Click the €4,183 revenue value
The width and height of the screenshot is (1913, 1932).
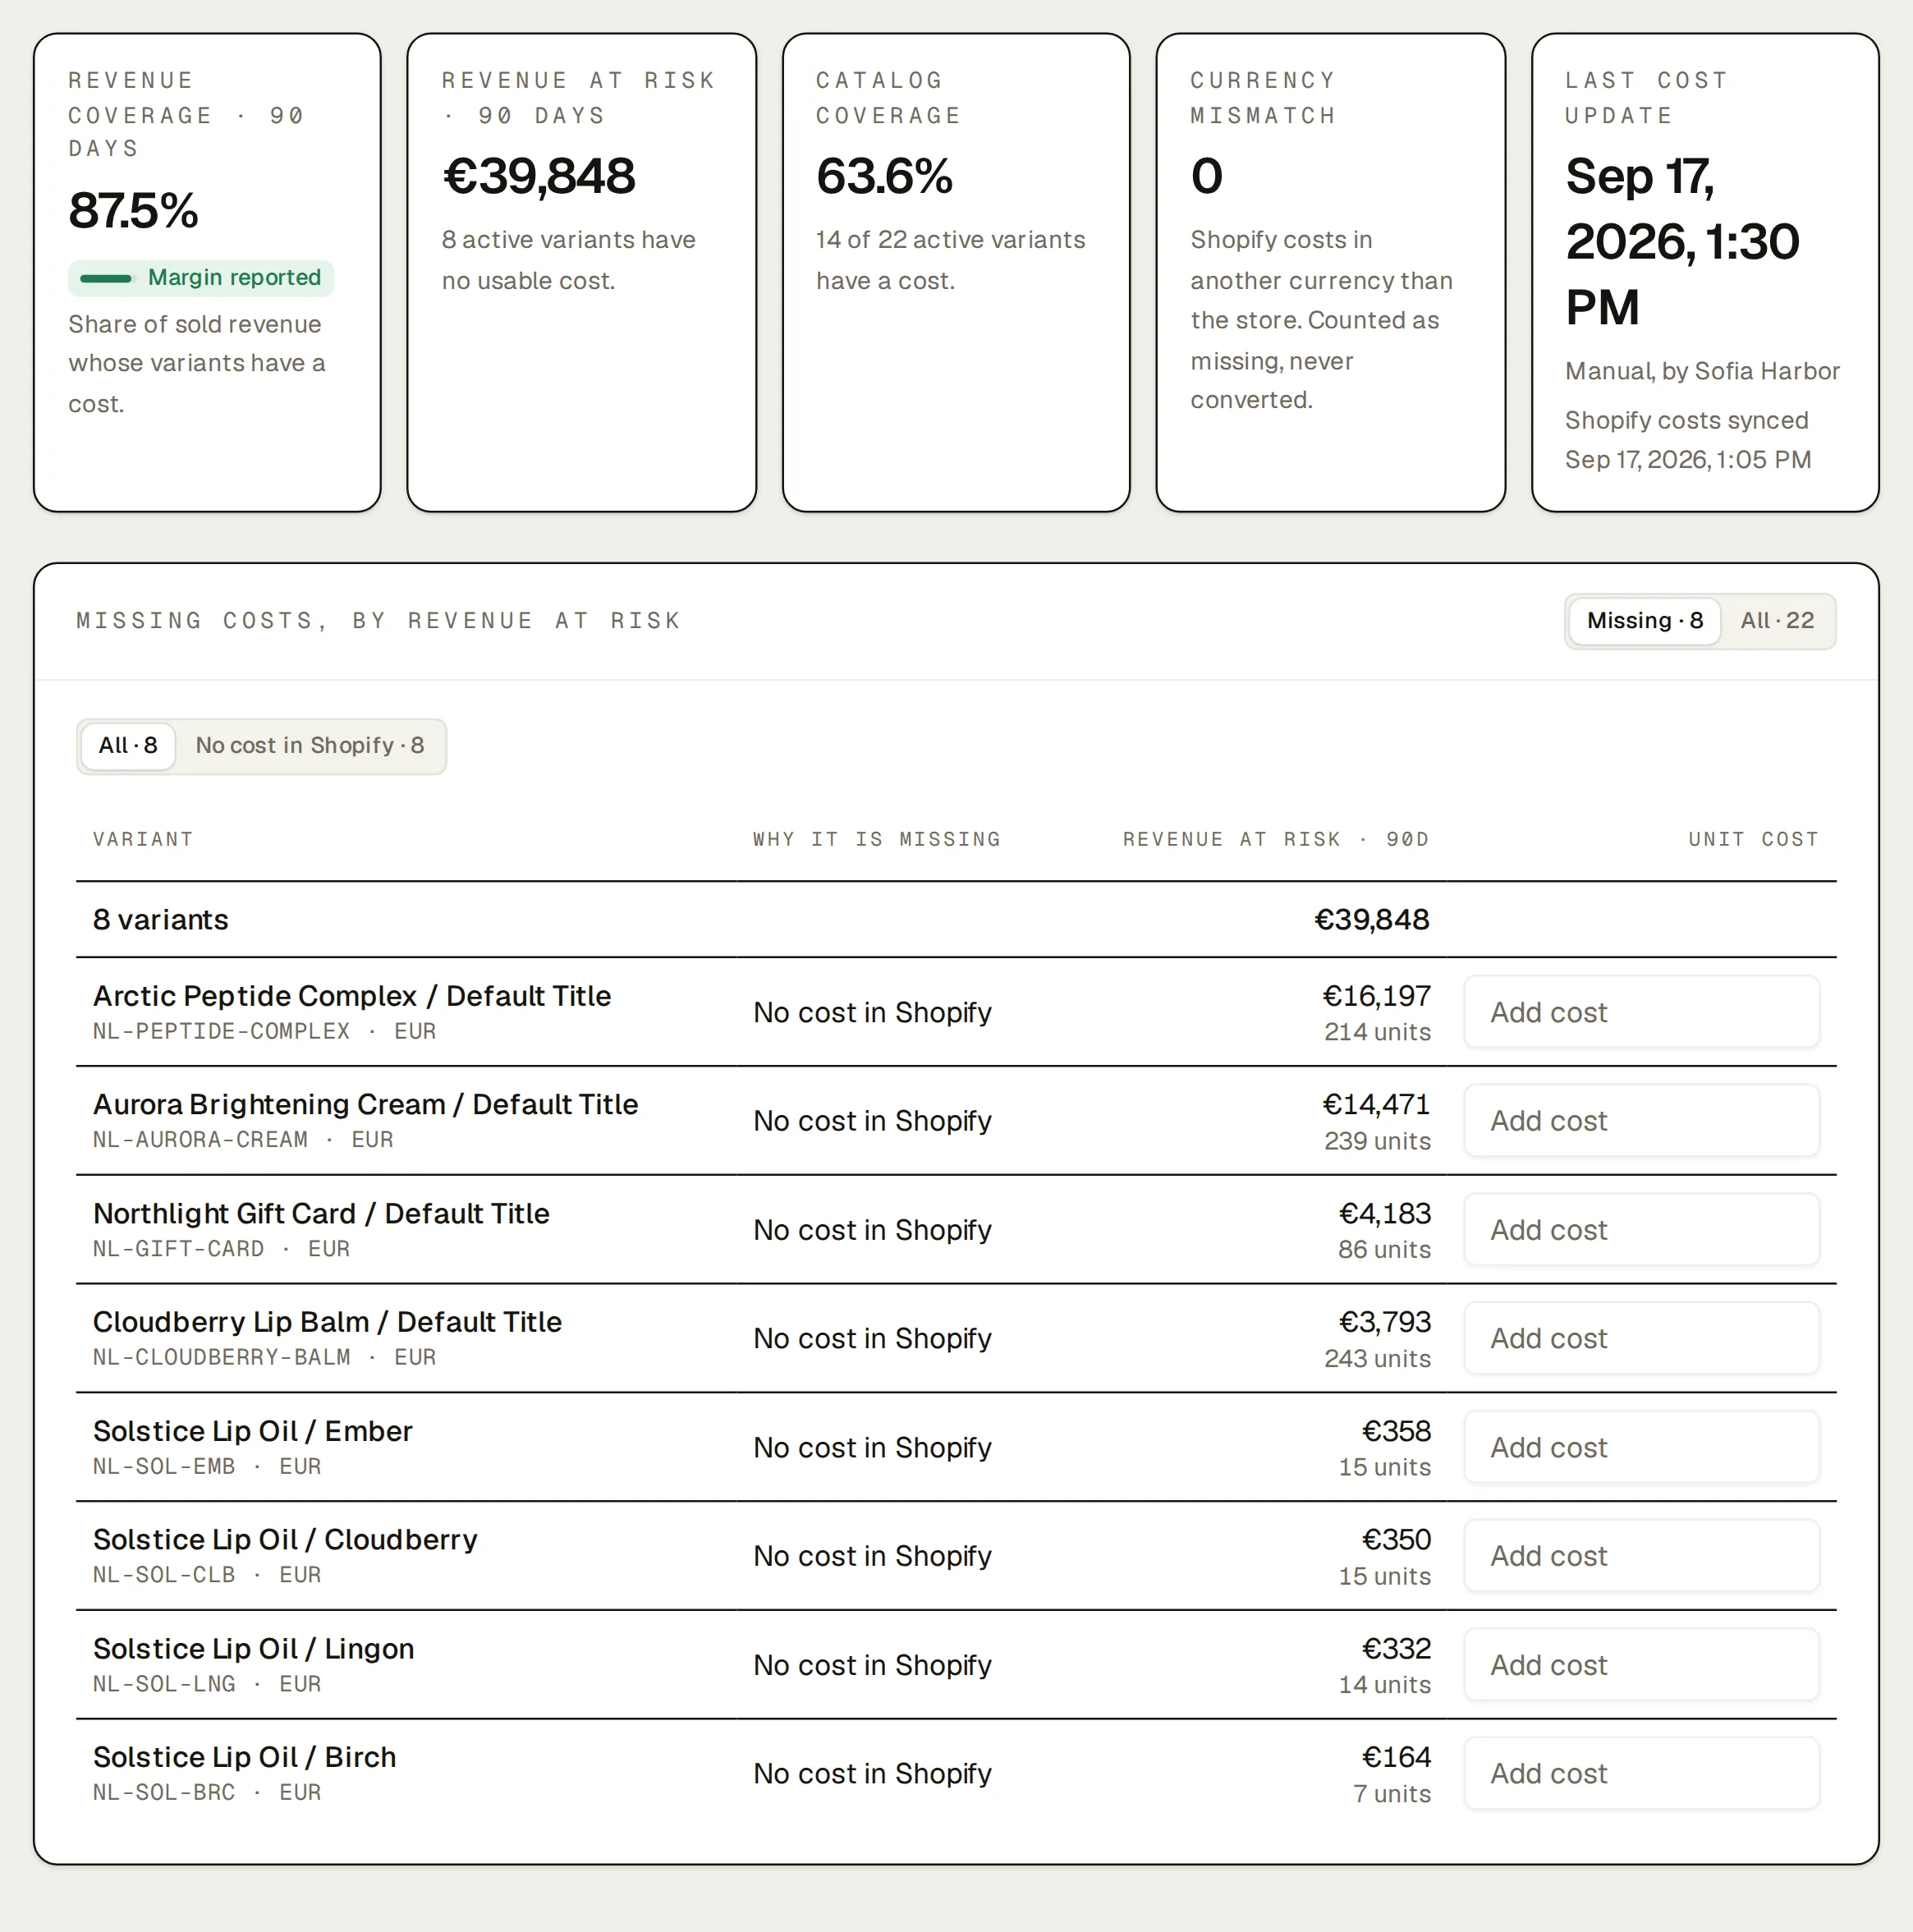point(1385,1214)
